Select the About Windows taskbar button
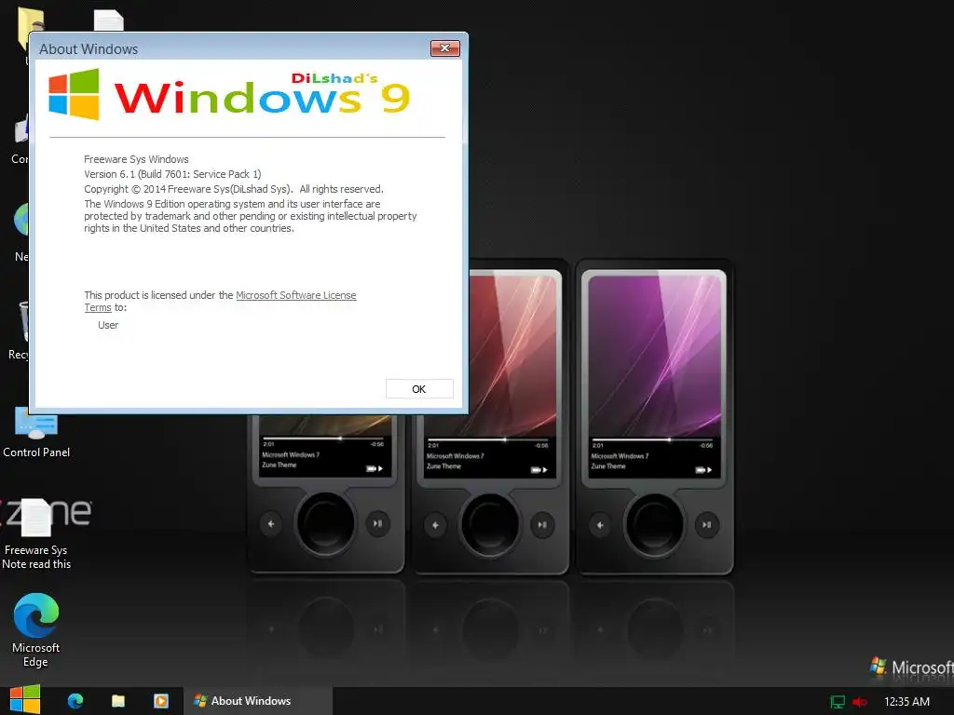 [x=258, y=701]
